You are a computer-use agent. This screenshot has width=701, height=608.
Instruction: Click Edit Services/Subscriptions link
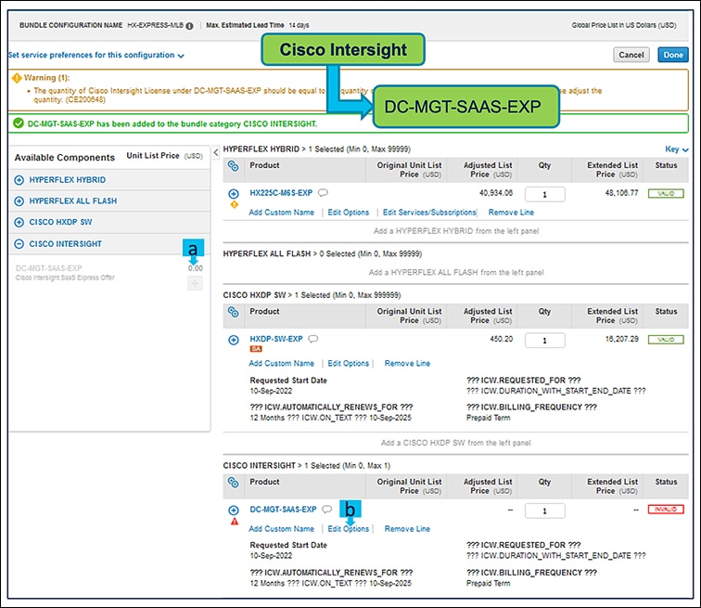coord(429,213)
